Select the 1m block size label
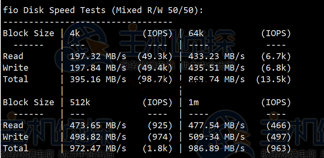The height and width of the screenshot is (158, 324). pos(194,102)
